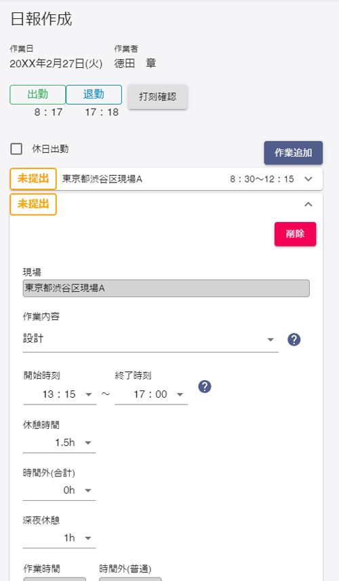Click the 退勤 clock-out button

pyautogui.click(x=94, y=94)
